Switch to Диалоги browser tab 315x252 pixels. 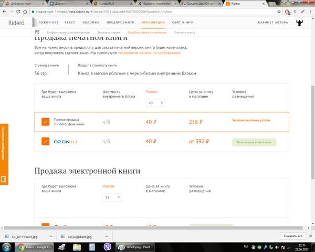point(68,4)
